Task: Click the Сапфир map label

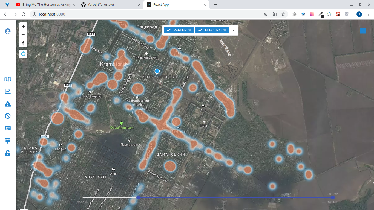Action: pos(61,149)
